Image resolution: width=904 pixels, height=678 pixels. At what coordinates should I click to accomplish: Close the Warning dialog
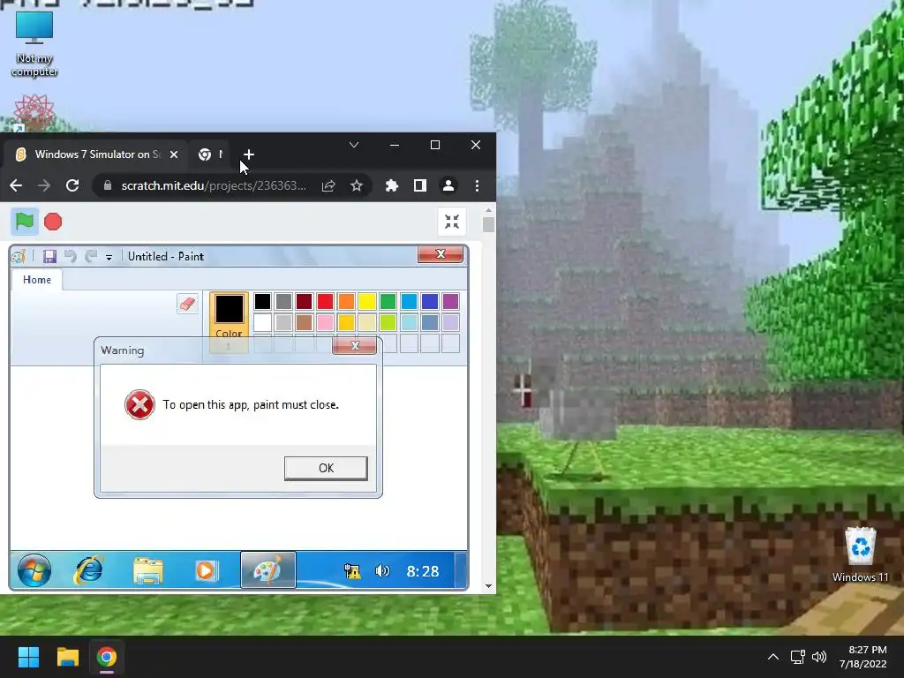(355, 345)
